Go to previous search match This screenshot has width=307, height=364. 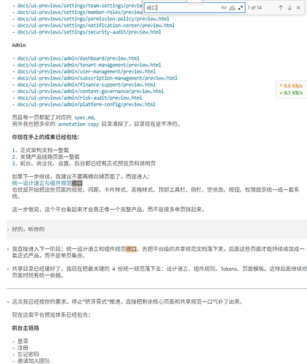click(281, 8)
